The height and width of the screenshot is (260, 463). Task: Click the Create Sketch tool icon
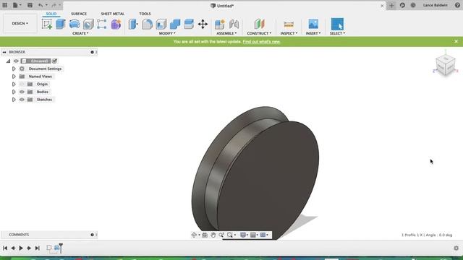point(46,24)
